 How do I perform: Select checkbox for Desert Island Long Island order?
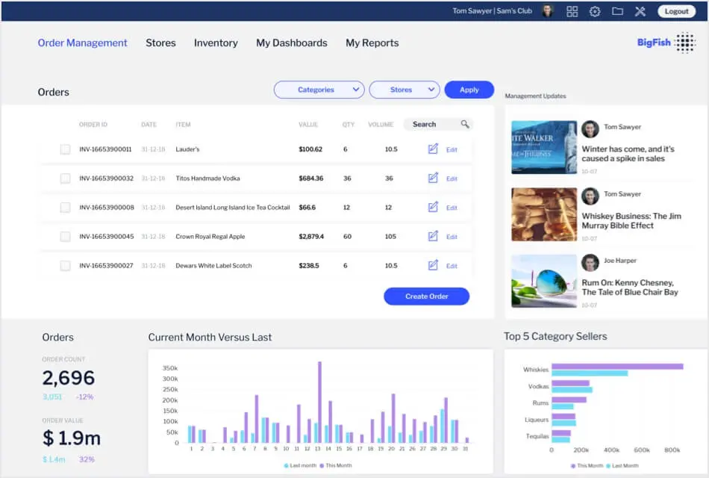[x=66, y=208]
